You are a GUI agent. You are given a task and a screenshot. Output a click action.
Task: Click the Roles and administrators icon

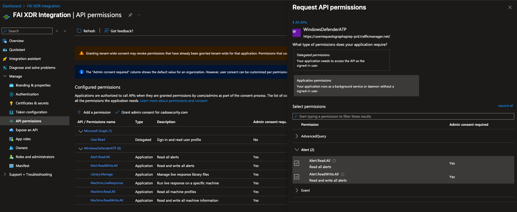point(11,157)
